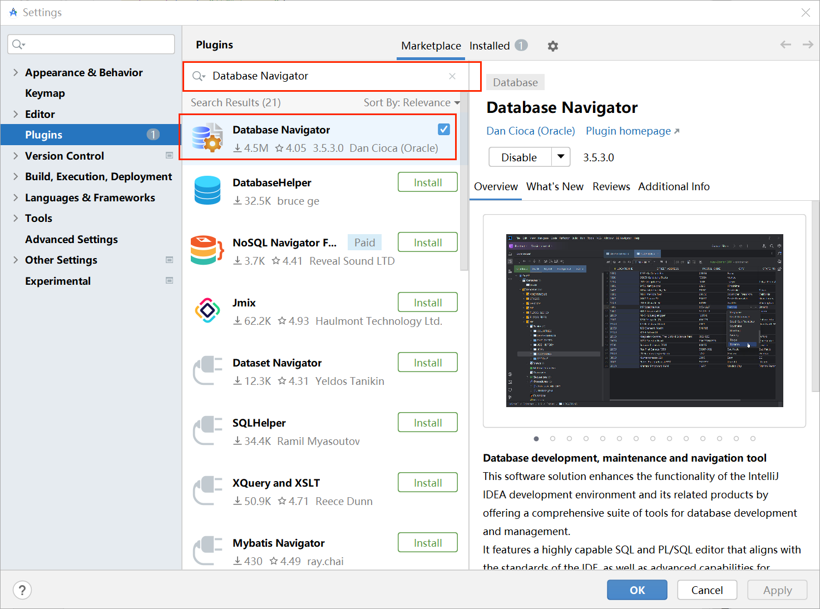The width and height of the screenshot is (820, 609).
Task: Select the first screenshot page dot
Action: click(536, 439)
